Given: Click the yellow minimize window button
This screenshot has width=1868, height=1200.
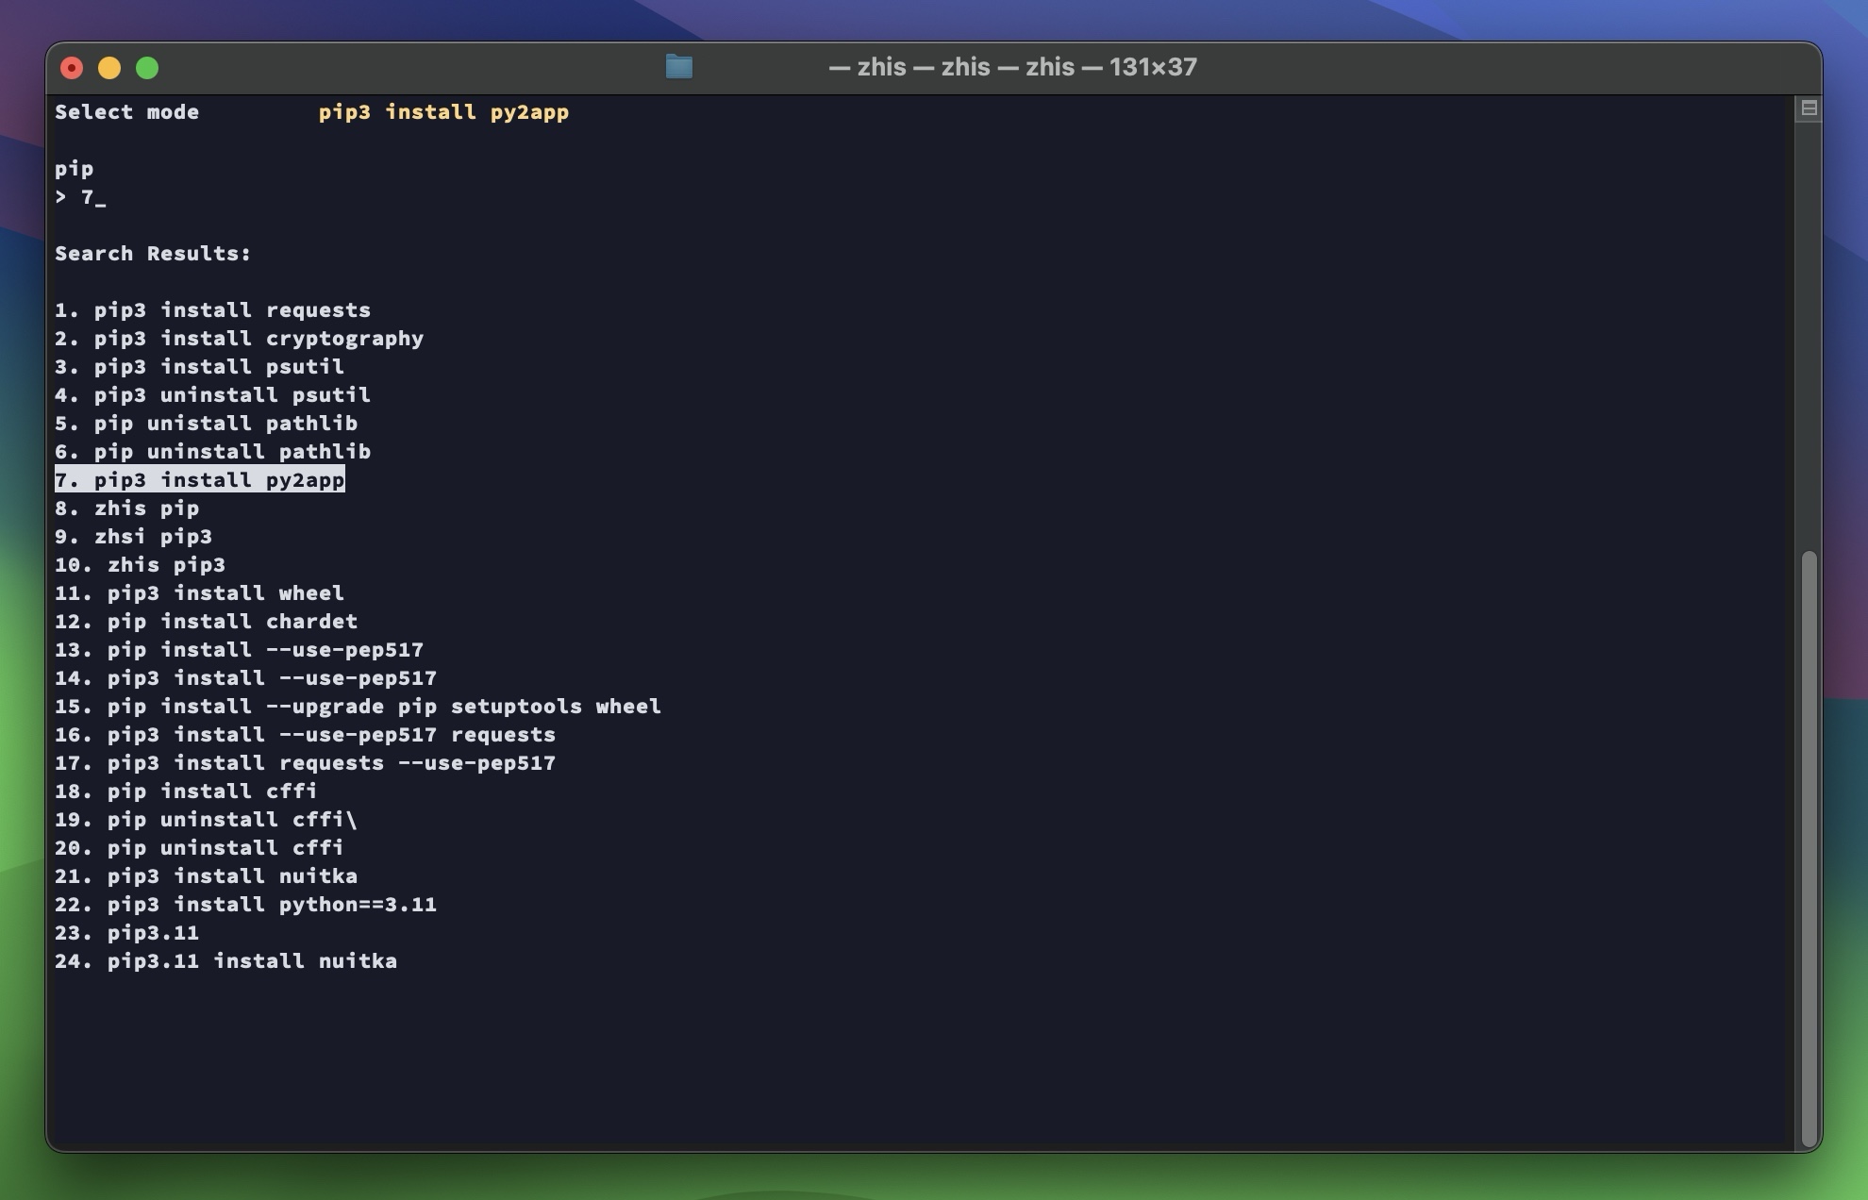Looking at the screenshot, I should click(x=109, y=68).
